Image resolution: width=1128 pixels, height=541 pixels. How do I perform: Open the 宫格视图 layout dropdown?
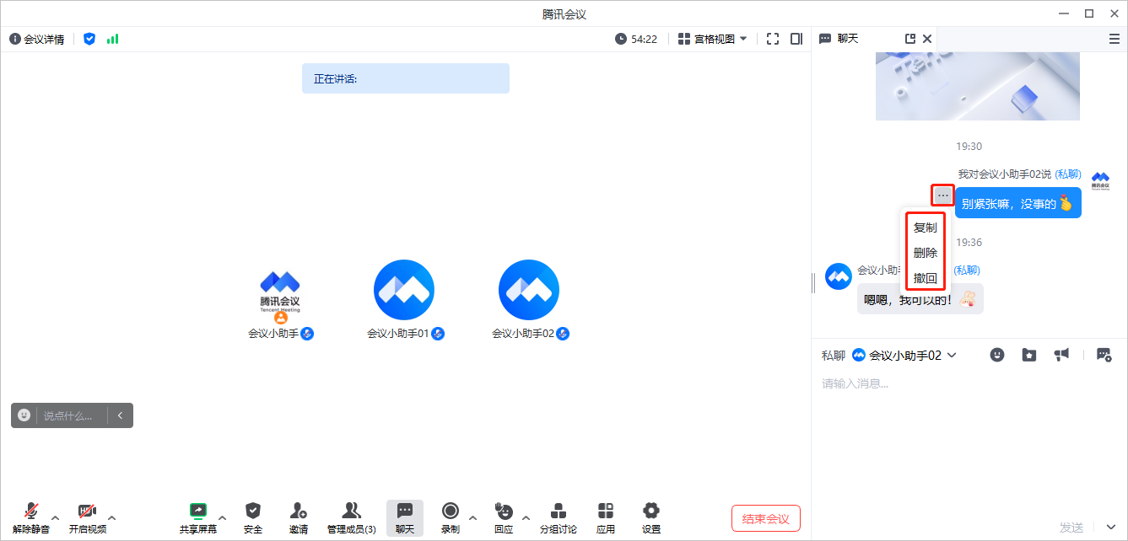point(713,39)
